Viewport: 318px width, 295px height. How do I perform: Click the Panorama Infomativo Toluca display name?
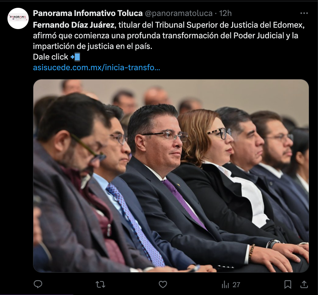pos(88,13)
